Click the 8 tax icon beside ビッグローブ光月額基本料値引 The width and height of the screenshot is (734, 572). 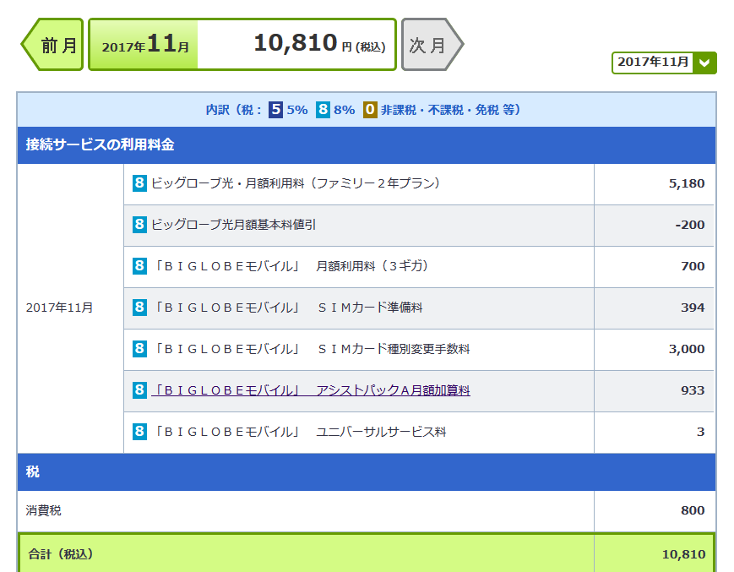click(x=139, y=225)
